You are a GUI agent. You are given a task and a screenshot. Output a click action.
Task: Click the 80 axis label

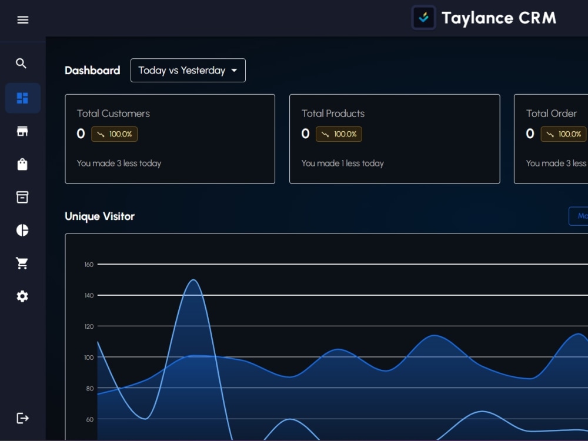89,389
